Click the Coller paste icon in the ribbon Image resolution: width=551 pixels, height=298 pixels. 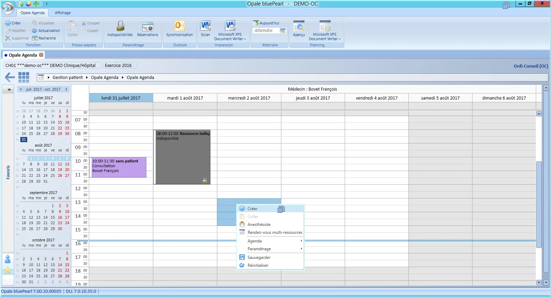pos(73,28)
